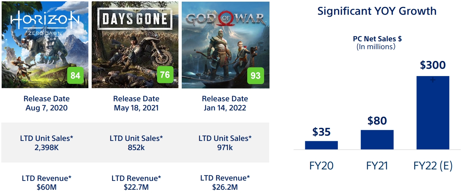Click the green 76 score badge

[165, 75]
